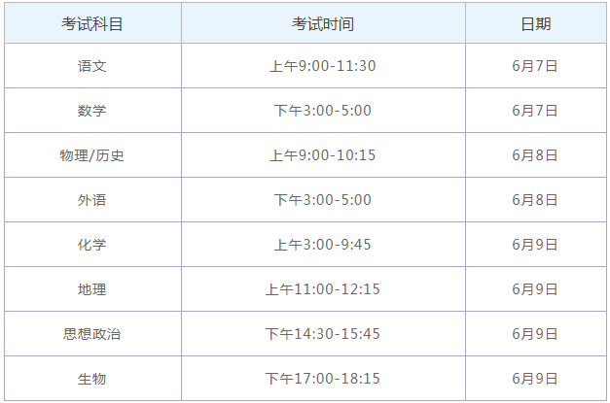Image resolution: width=610 pixels, height=403 pixels.
Task: Select the 外语 subject cell
Action: 92,200
